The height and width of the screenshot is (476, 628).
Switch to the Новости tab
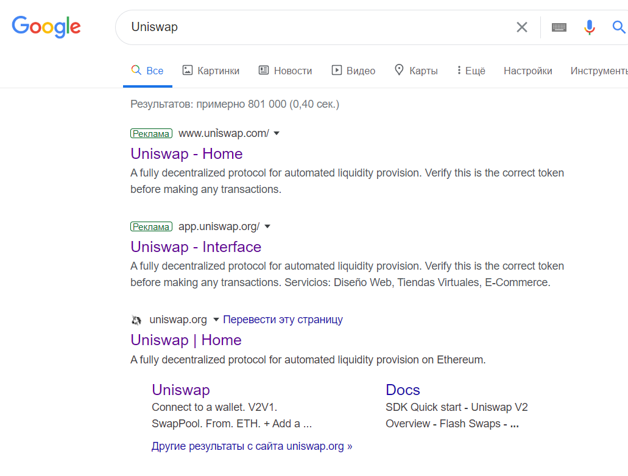(x=285, y=71)
